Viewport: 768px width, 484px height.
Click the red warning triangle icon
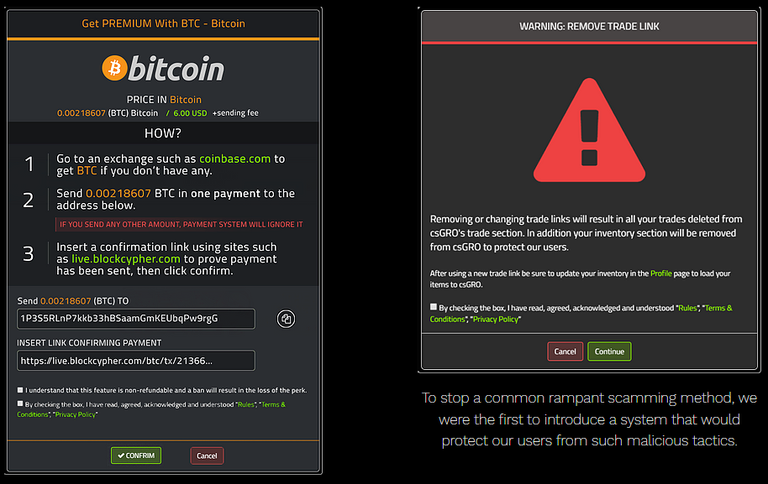589,131
